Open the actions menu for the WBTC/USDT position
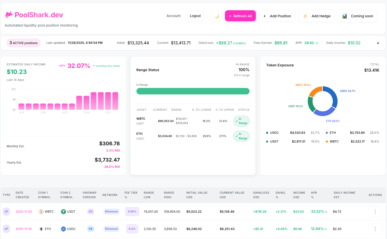 pyautogui.click(x=375, y=211)
